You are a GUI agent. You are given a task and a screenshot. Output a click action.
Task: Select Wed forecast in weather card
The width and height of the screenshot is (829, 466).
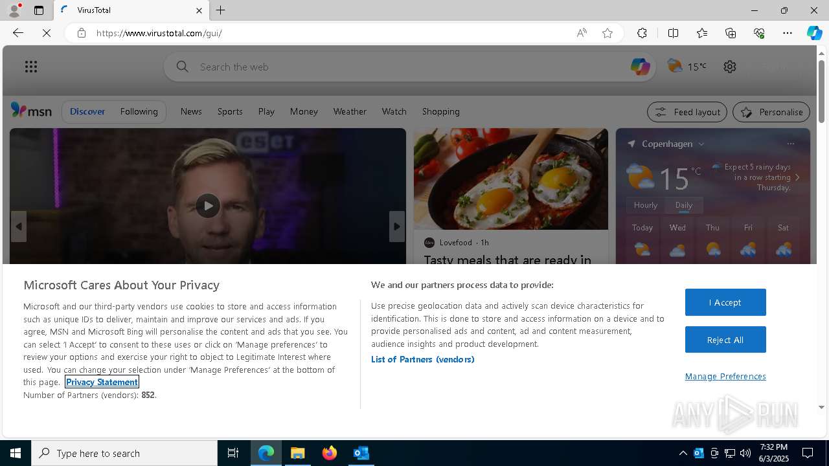tap(677, 241)
